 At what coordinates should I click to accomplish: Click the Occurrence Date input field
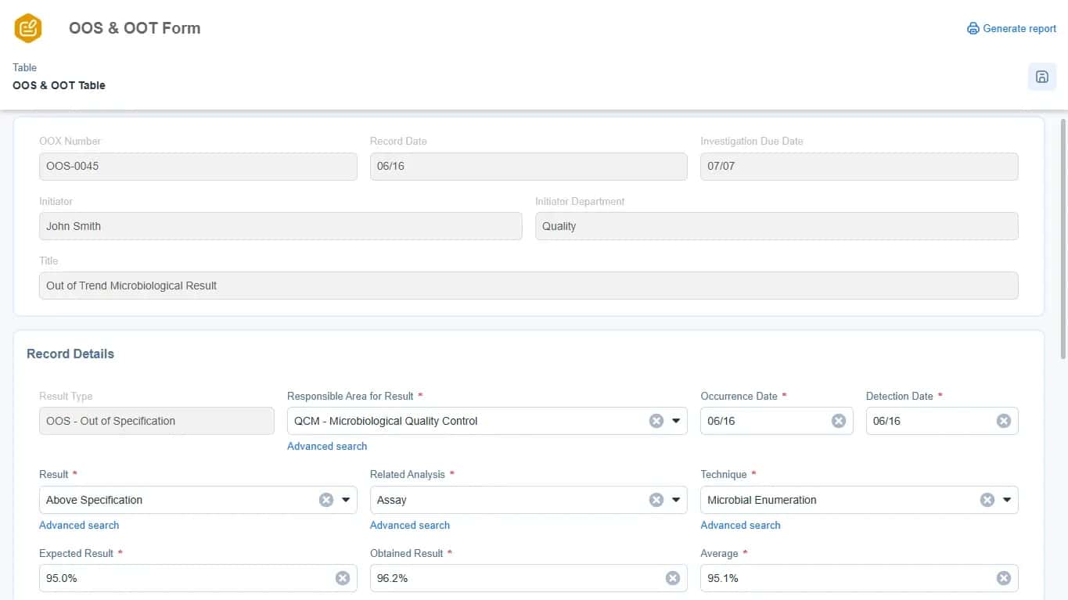[x=776, y=421]
